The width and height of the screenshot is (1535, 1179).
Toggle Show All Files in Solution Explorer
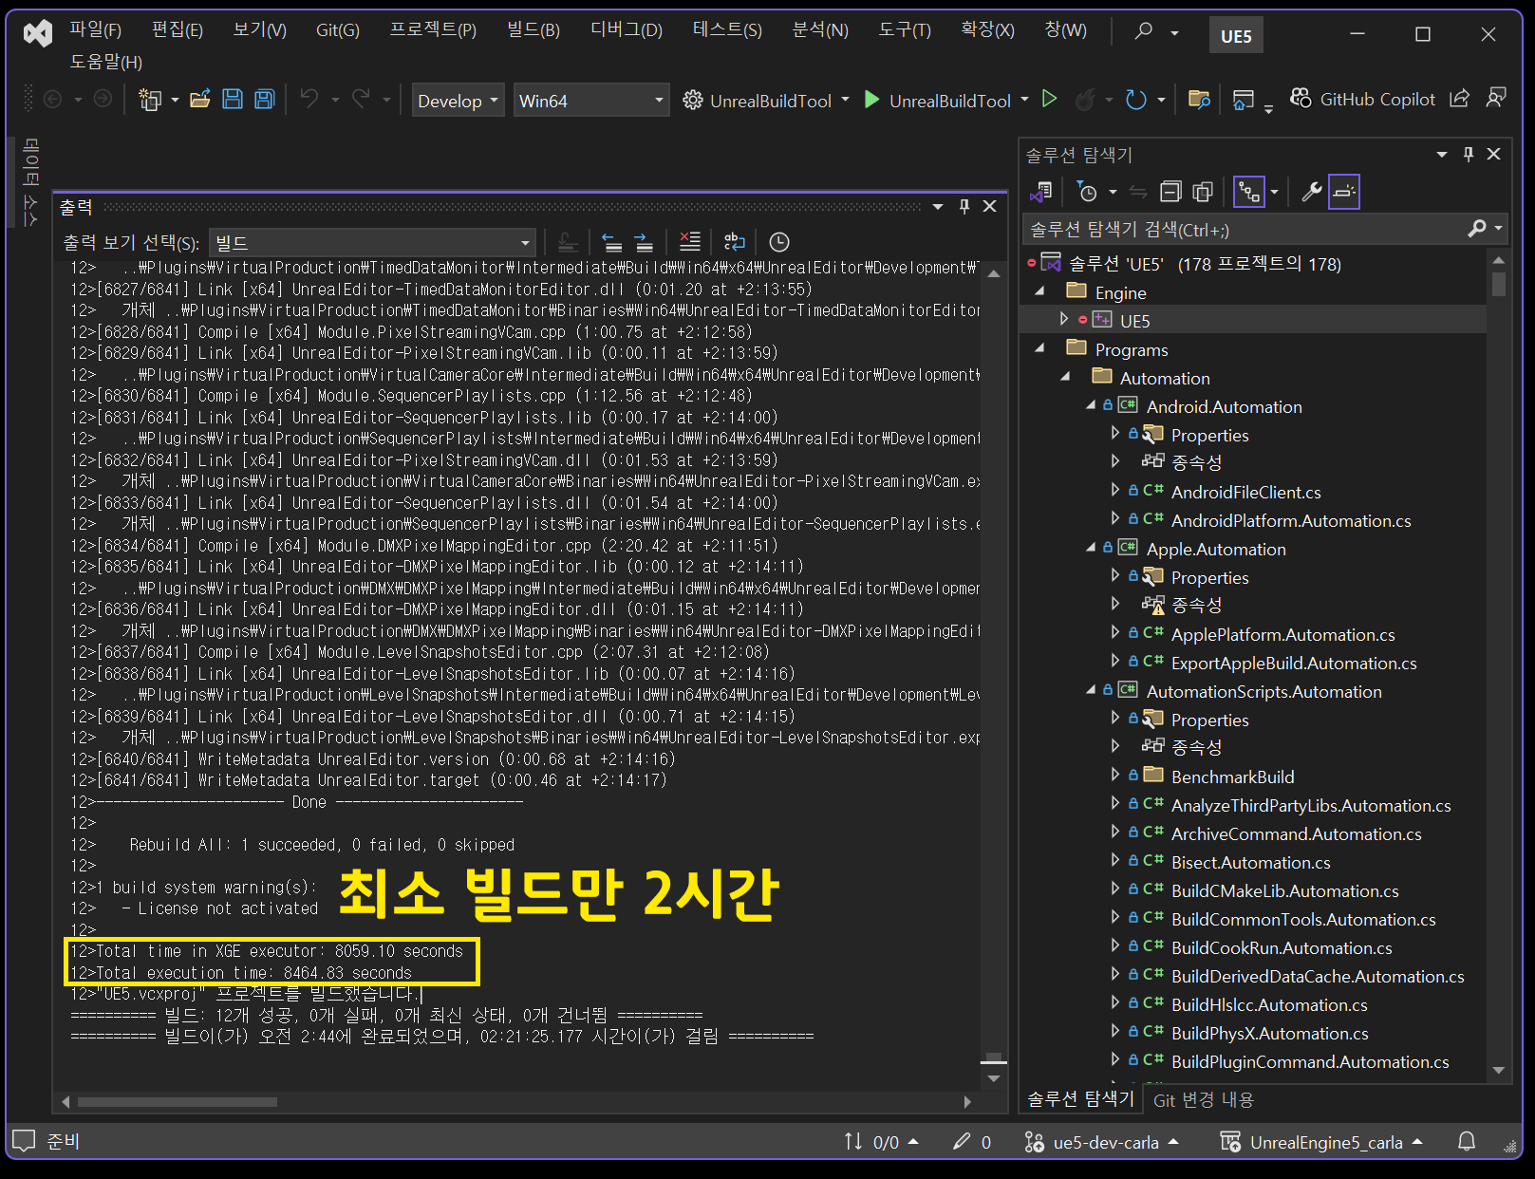(x=1204, y=192)
